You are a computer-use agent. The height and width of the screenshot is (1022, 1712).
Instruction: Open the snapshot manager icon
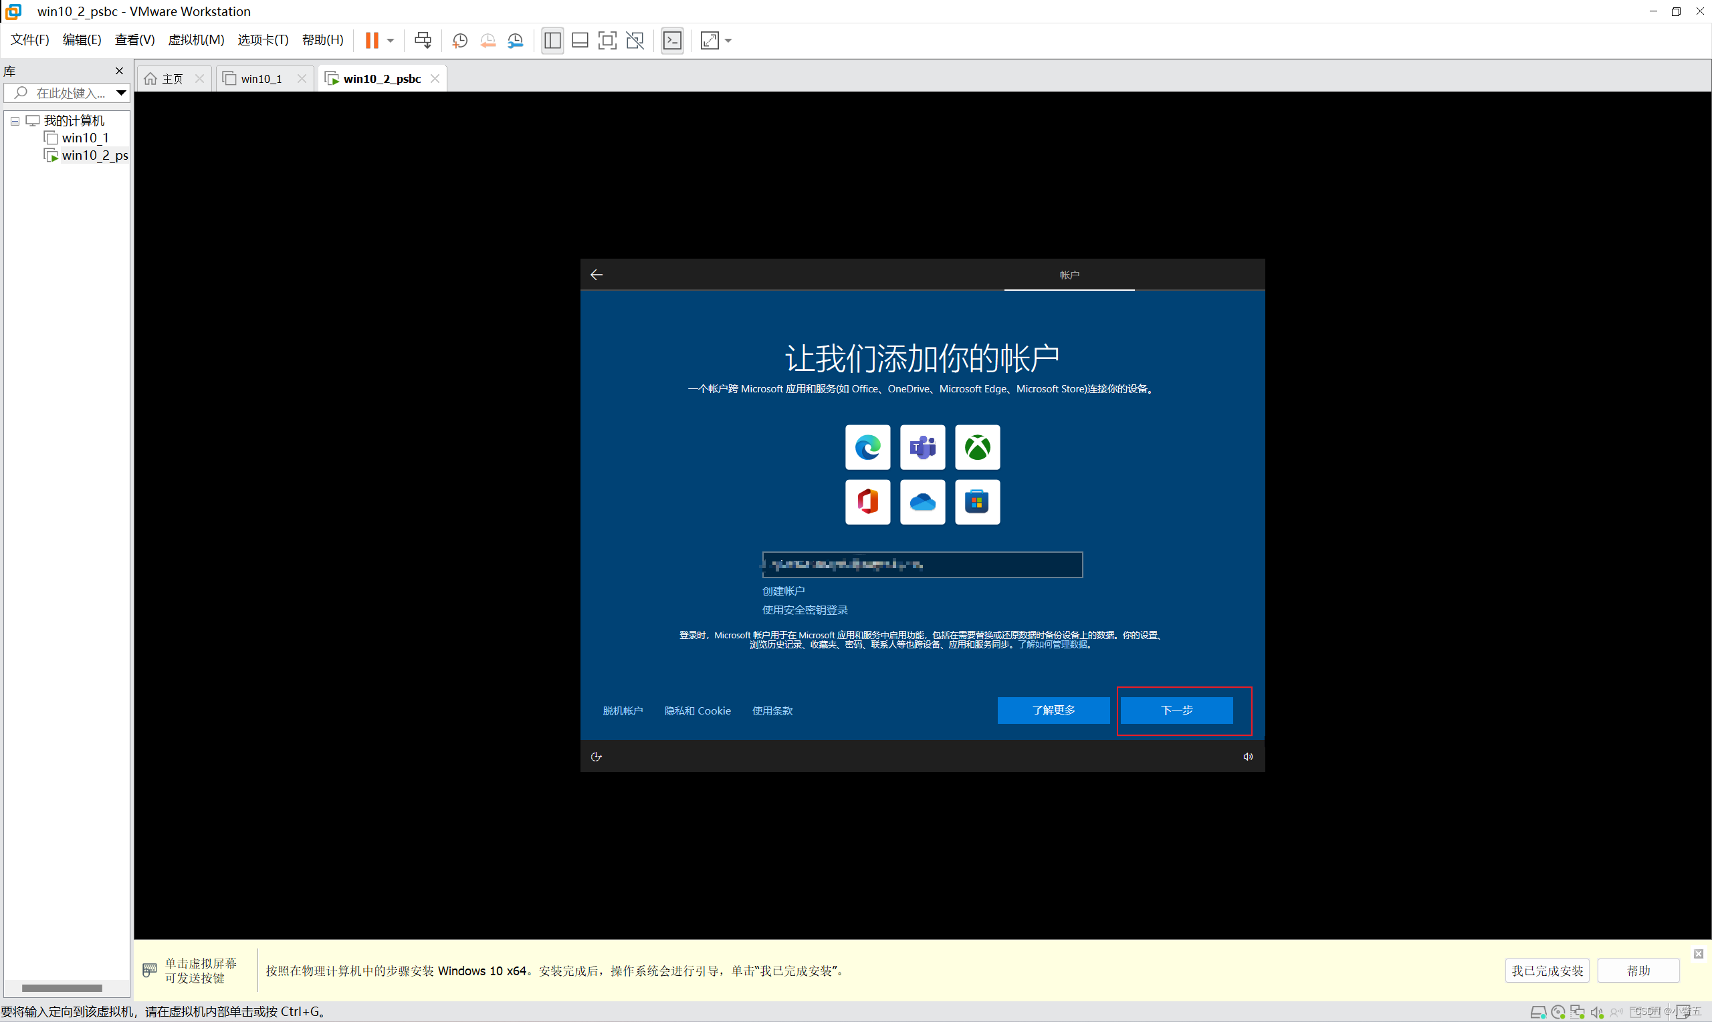[x=516, y=40]
